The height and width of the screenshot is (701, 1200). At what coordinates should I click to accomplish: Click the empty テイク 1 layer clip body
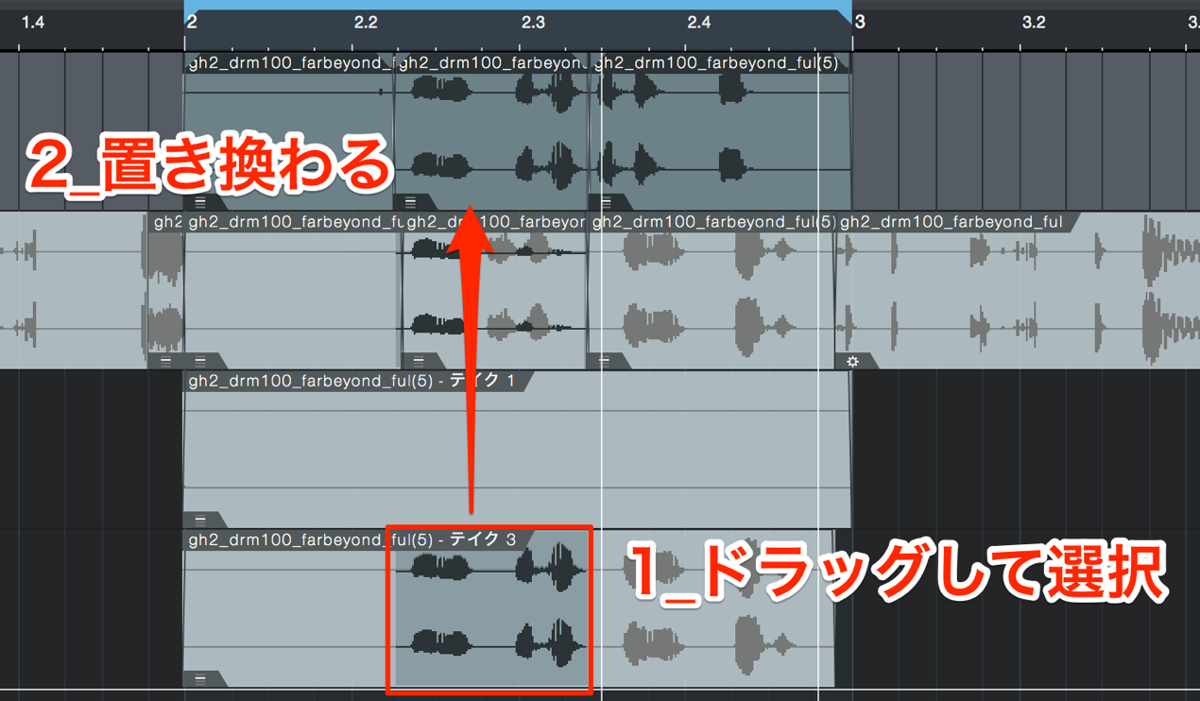click(x=517, y=451)
